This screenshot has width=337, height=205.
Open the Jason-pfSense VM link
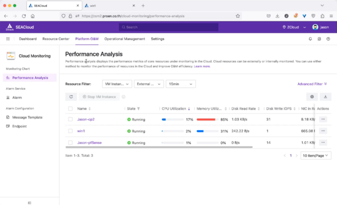tap(90, 142)
